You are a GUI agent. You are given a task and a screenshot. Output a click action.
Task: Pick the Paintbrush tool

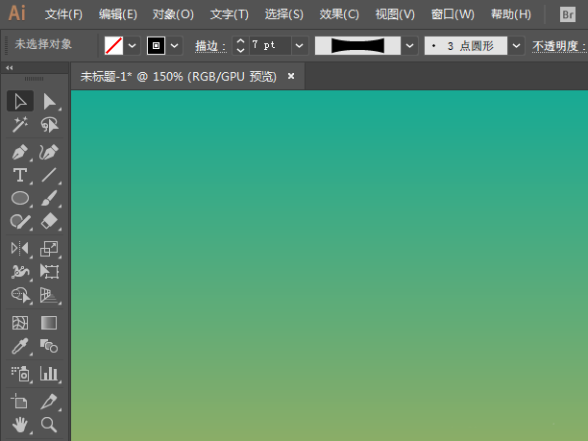click(x=49, y=198)
